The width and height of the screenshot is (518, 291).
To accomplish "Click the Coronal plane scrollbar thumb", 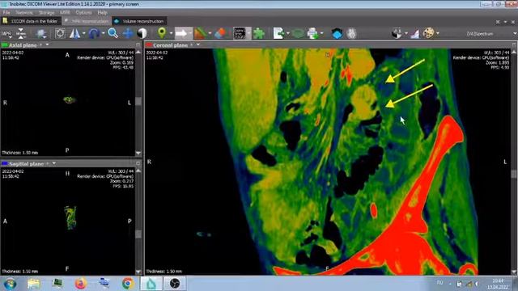I will [514, 174].
